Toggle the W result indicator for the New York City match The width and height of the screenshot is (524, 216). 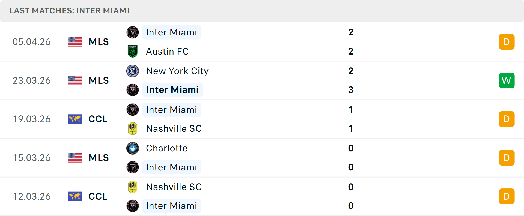507,80
